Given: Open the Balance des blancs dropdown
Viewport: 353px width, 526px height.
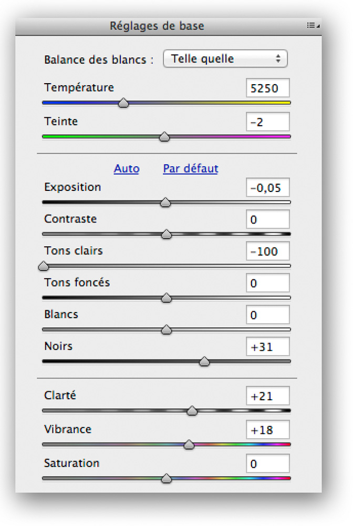Looking at the screenshot, I should pos(225,59).
